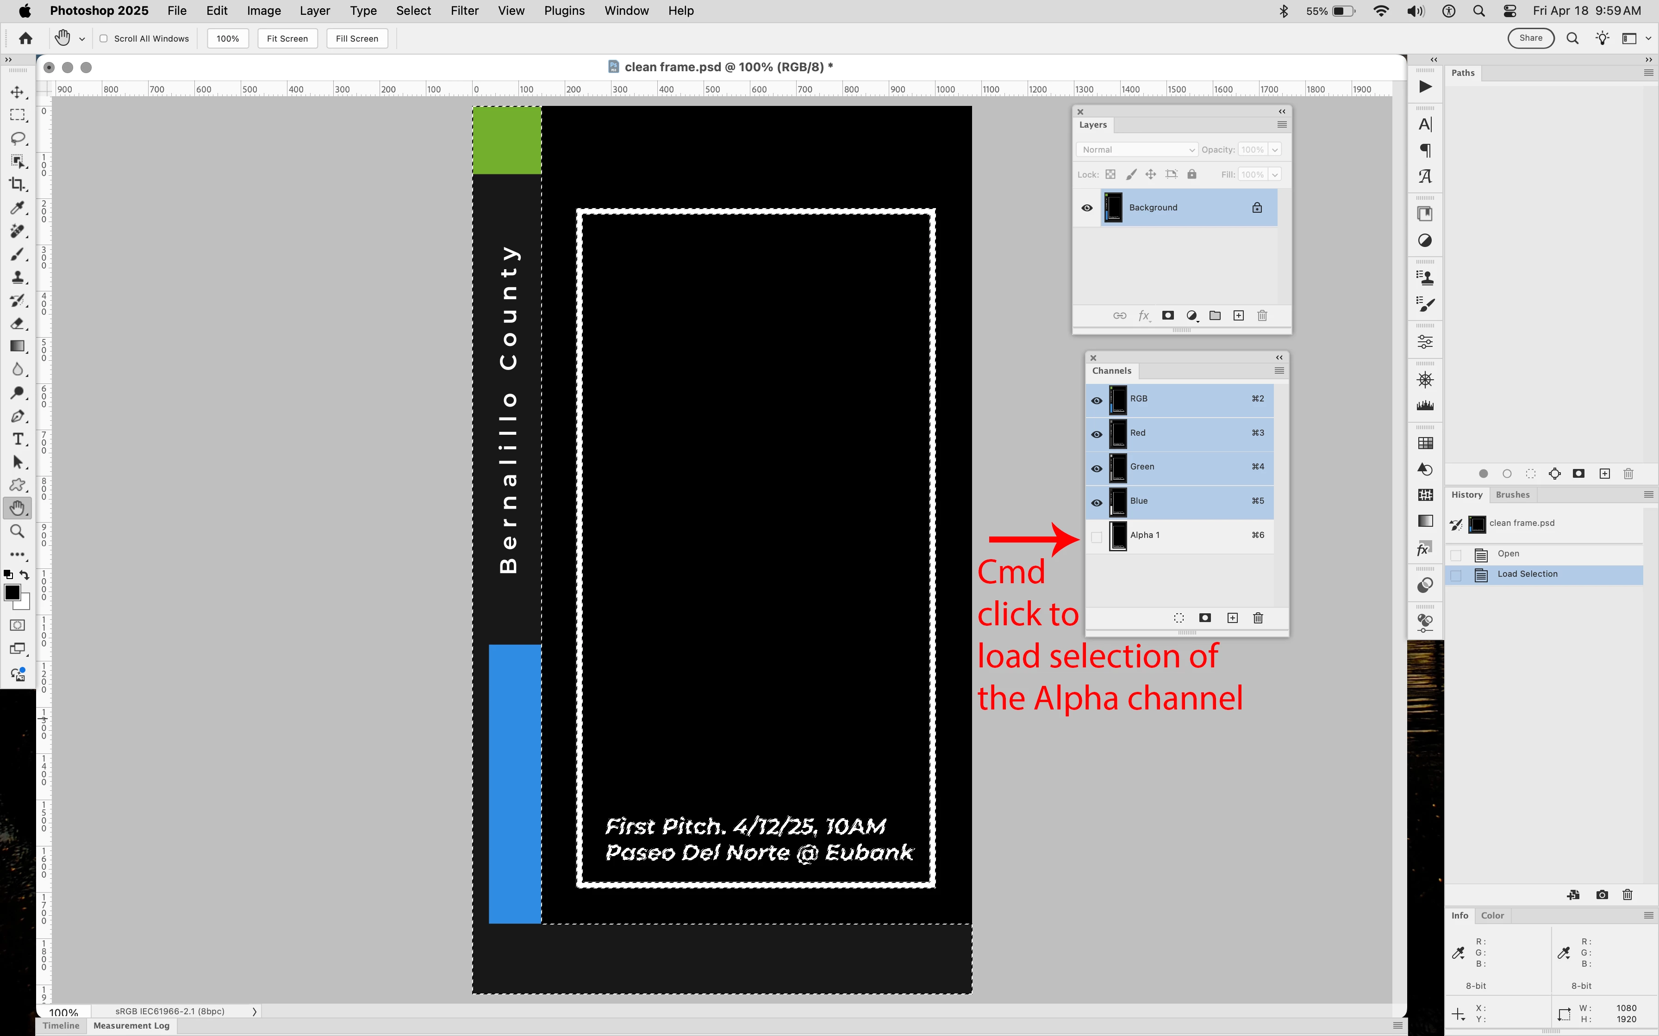Select the Horizontal Type tool
Viewport: 1659px width, 1036px height.
click(17, 439)
